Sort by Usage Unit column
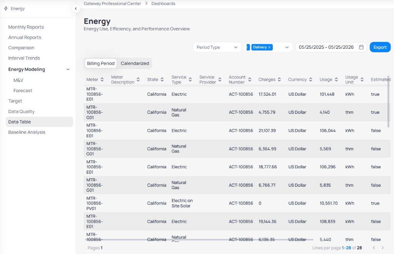The image size is (394, 254). [x=362, y=80]
